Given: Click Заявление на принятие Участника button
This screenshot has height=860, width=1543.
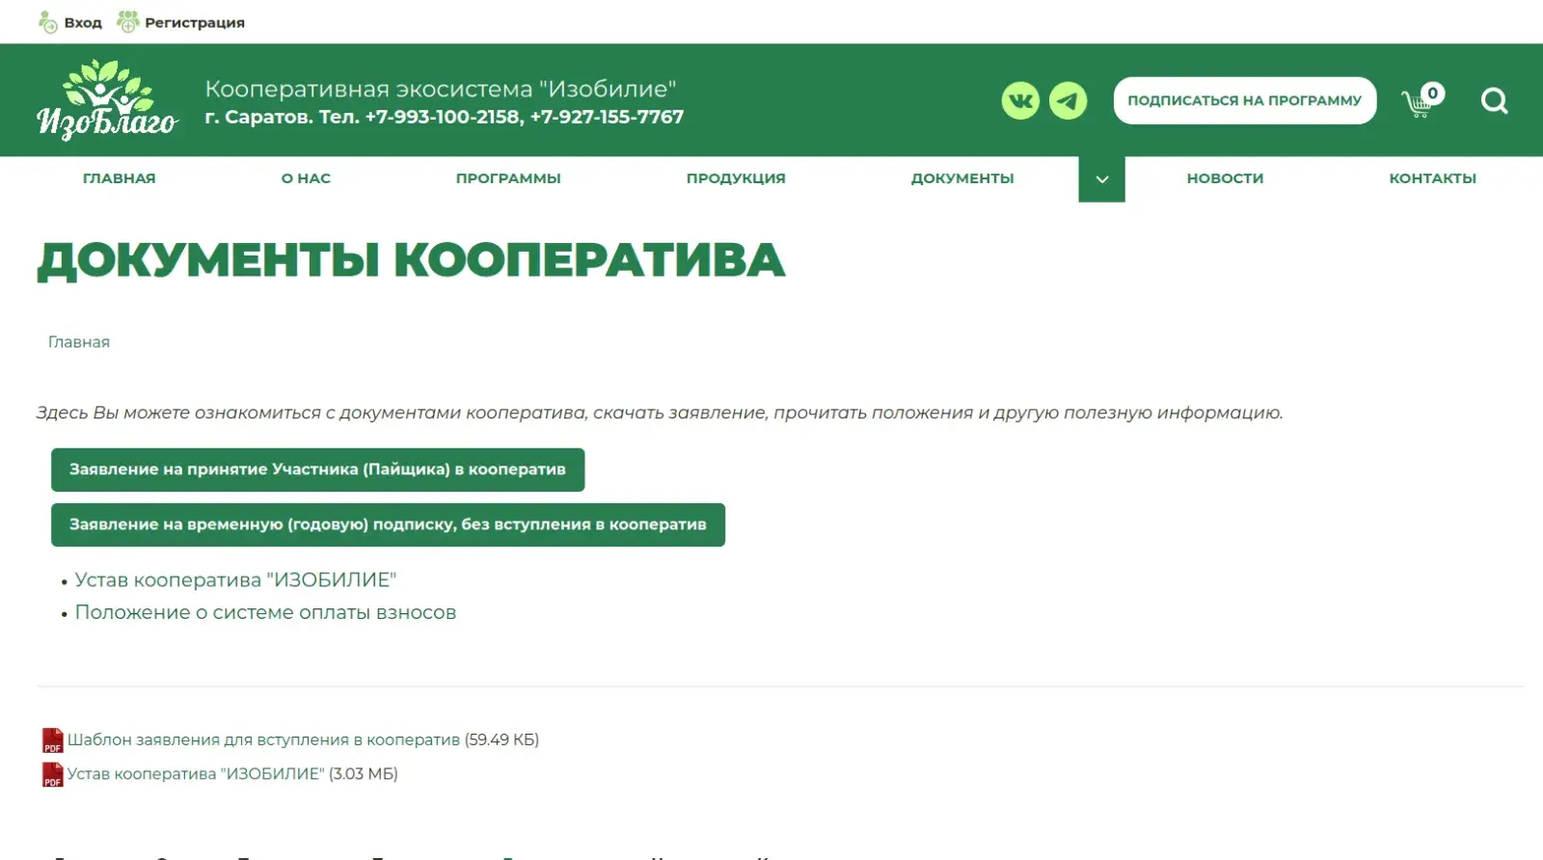Looking at the screenshot, I should tap(317, 470).
